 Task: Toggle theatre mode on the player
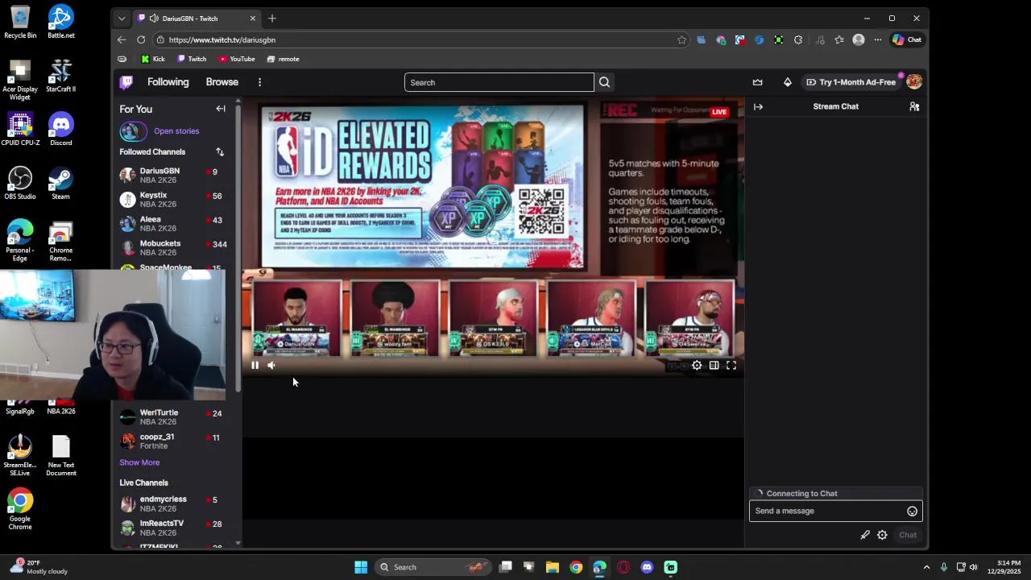tap(714, 366)
